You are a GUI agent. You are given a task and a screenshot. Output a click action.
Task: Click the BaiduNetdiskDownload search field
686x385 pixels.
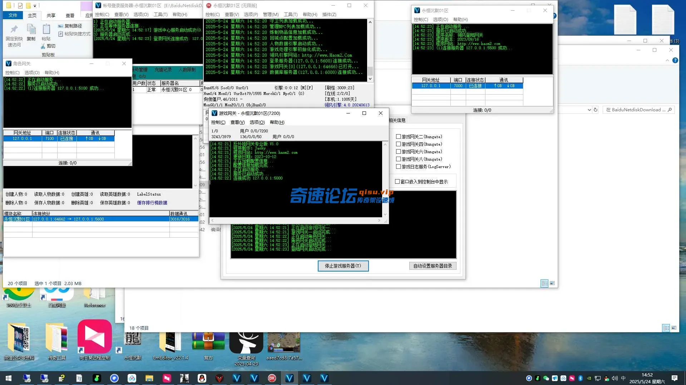click(638, 110)
